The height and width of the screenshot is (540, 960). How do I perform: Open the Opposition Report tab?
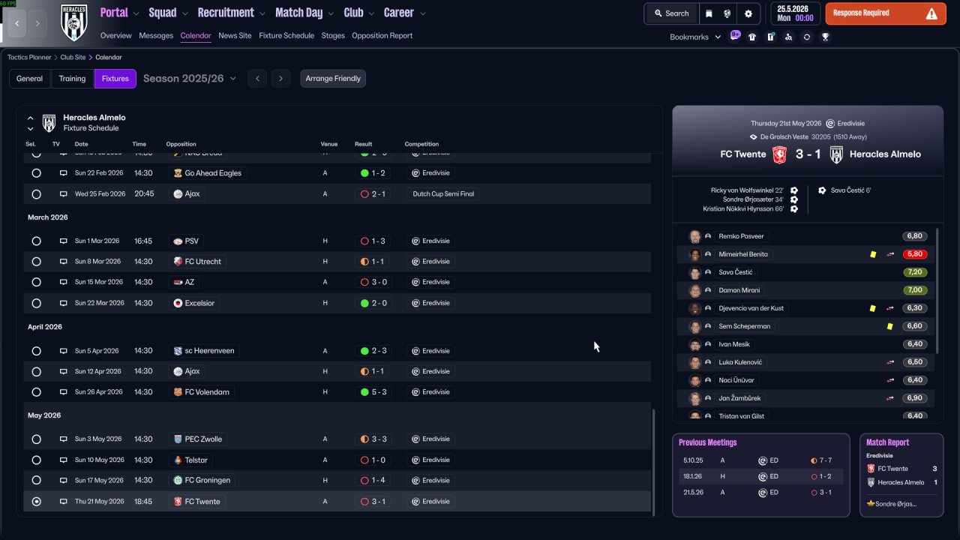pyautogui.click(x=382, y=36)
